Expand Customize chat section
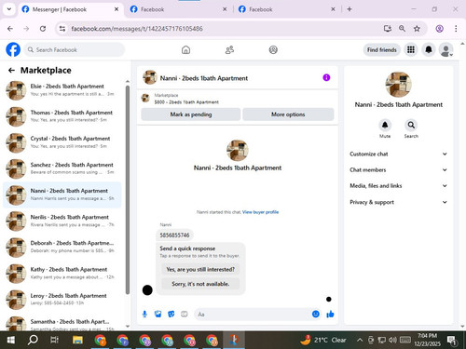This screenshot has width=466, height=349. click(x=398, y=154)
